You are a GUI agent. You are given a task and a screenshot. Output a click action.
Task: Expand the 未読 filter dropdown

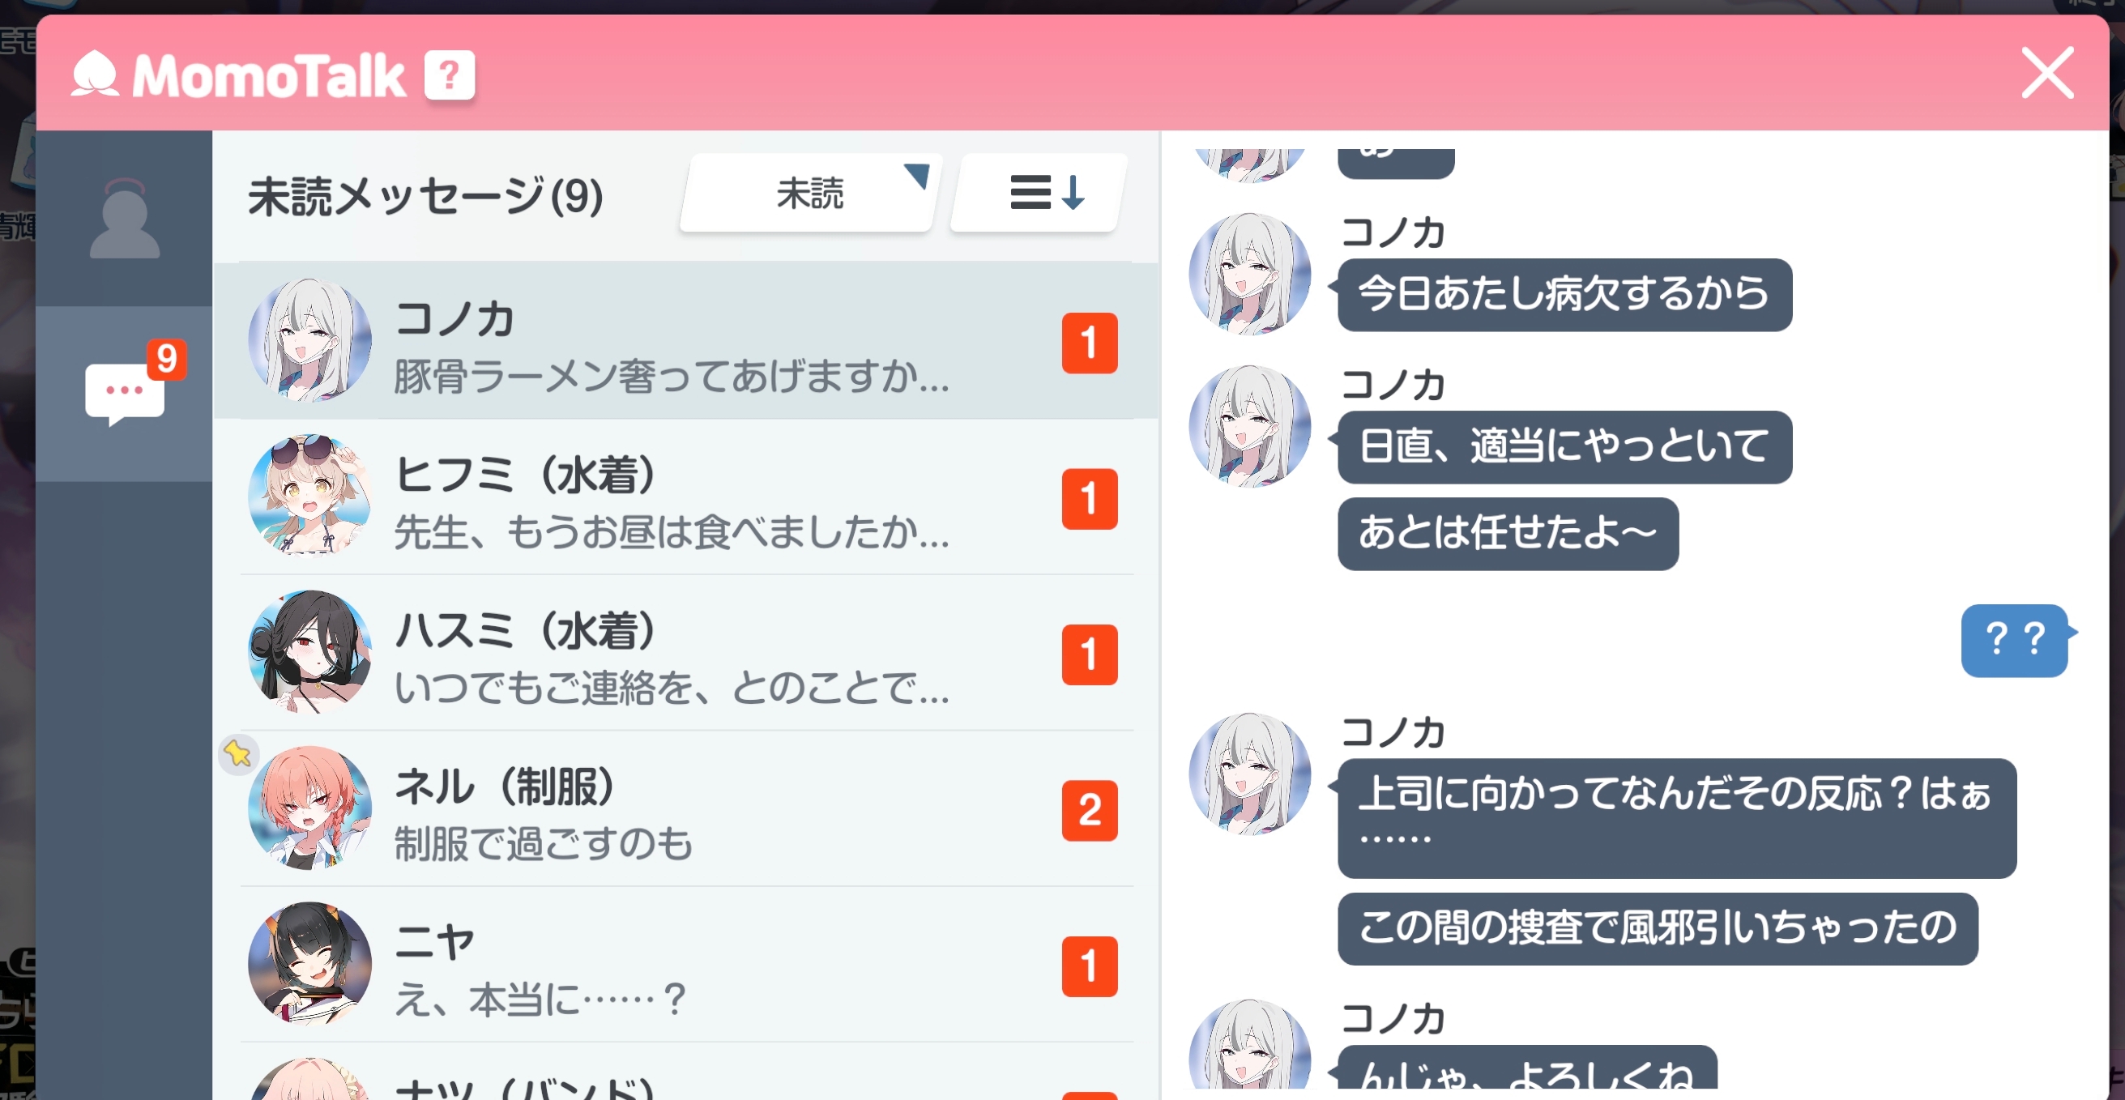point(810,192)
